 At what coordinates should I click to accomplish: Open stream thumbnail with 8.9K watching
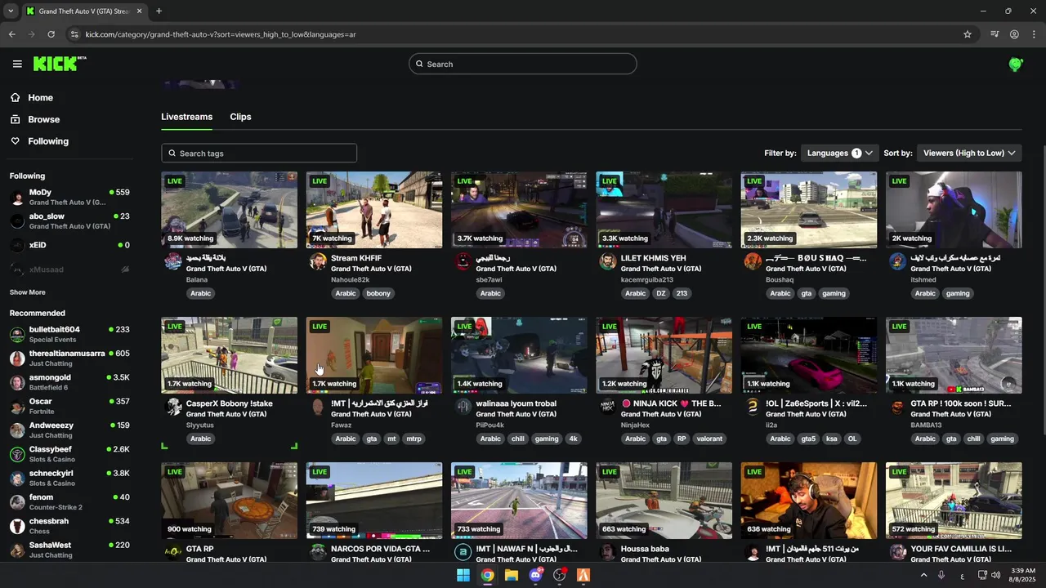230,210
